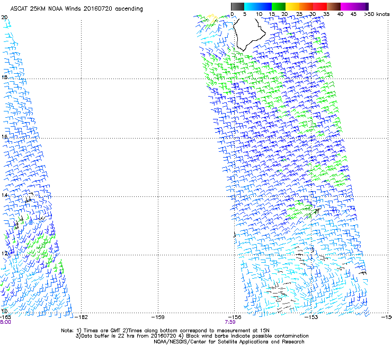
Task: Click the '>50 knots' legend label
Action: tap(377, 14)
